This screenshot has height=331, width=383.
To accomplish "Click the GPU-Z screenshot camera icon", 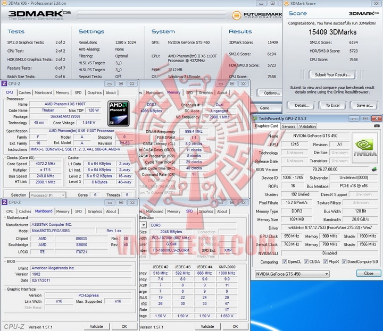I will pos(377,126).
